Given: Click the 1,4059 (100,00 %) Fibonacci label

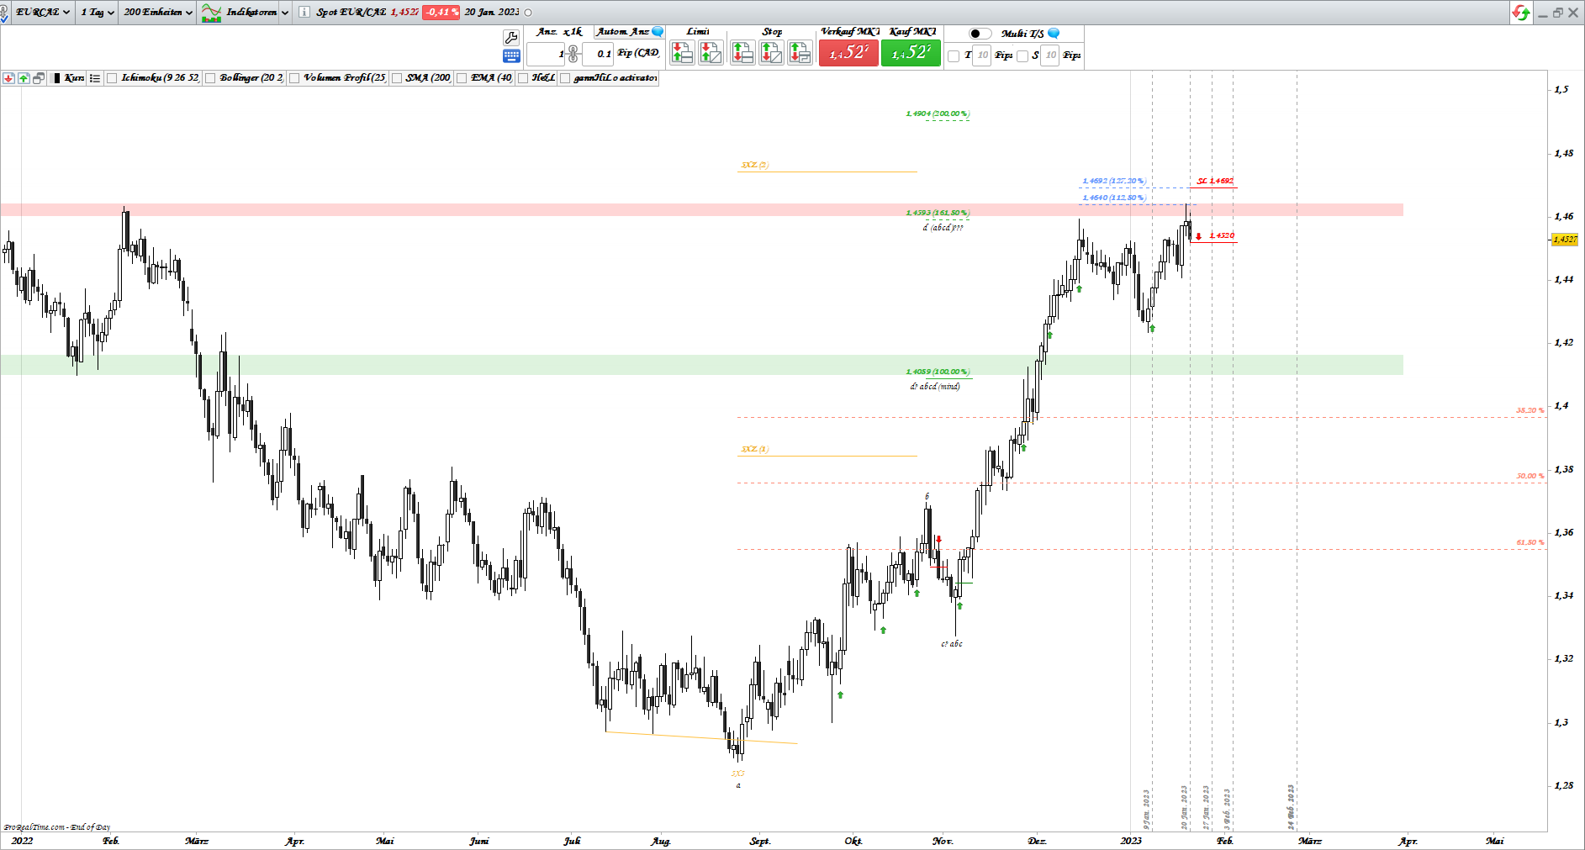Looking at the screenshot, I should point(938,372).
